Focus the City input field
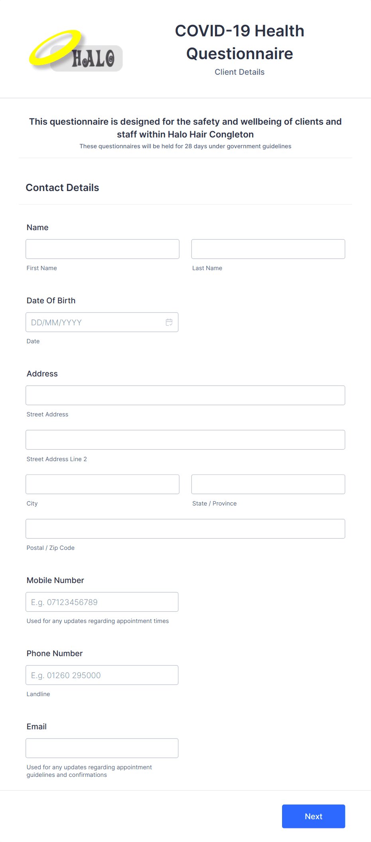 pyautogui.click(x=103, y=484)
